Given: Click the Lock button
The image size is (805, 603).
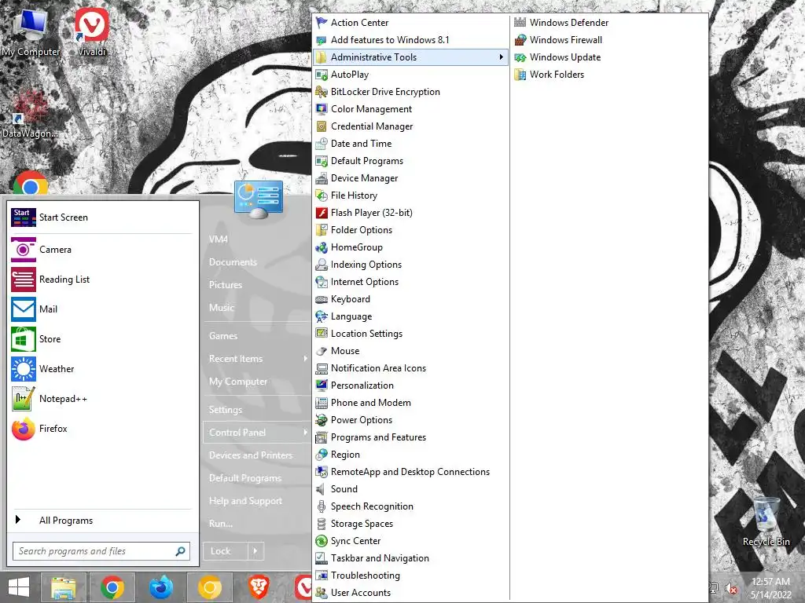Looking at the screenshot, I should coord(226,551).
